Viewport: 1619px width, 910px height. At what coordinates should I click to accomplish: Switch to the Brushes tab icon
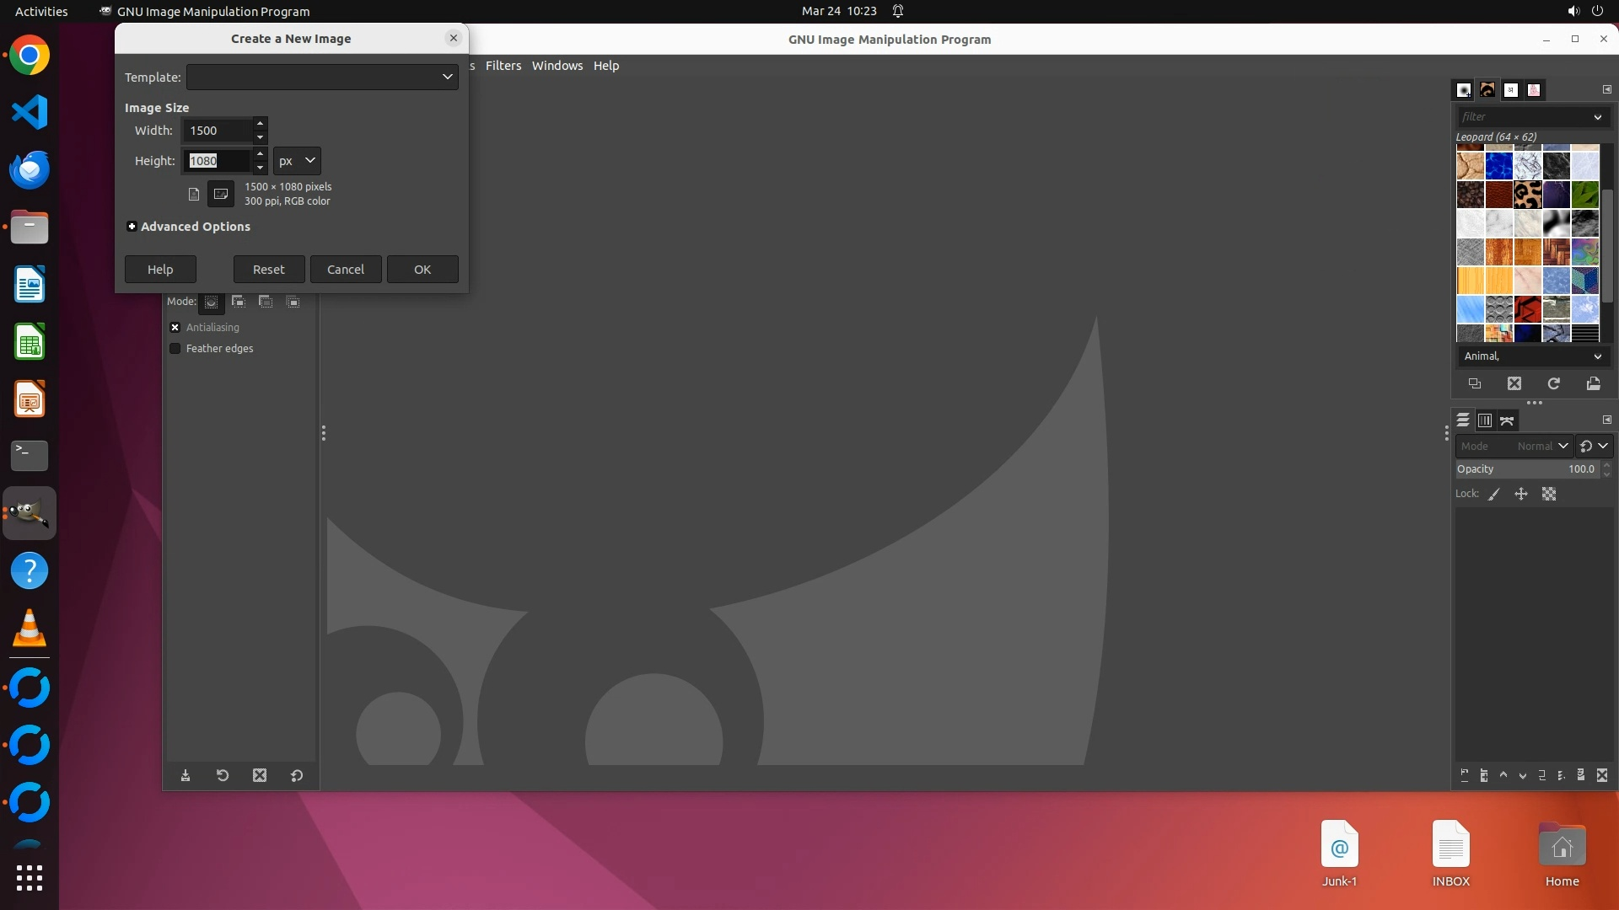tap(1464, 90)
